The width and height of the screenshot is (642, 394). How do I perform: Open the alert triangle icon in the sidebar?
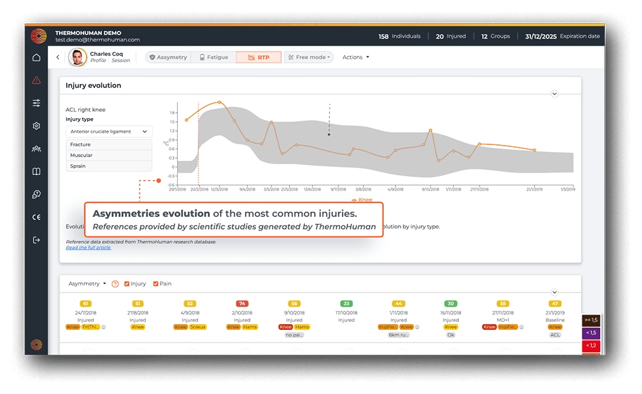coord(37,80)
